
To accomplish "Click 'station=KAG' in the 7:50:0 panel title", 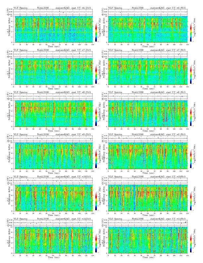I will coord(157,50).
